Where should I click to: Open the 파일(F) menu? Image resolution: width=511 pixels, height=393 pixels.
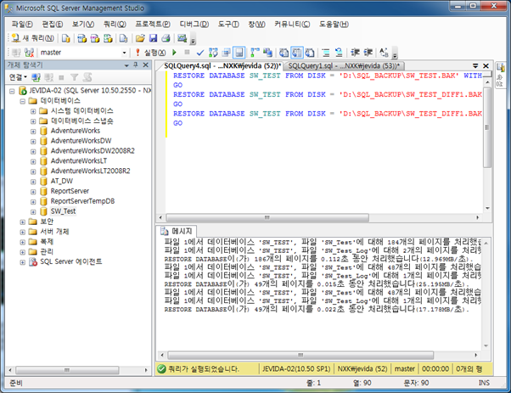pos(22,24)
